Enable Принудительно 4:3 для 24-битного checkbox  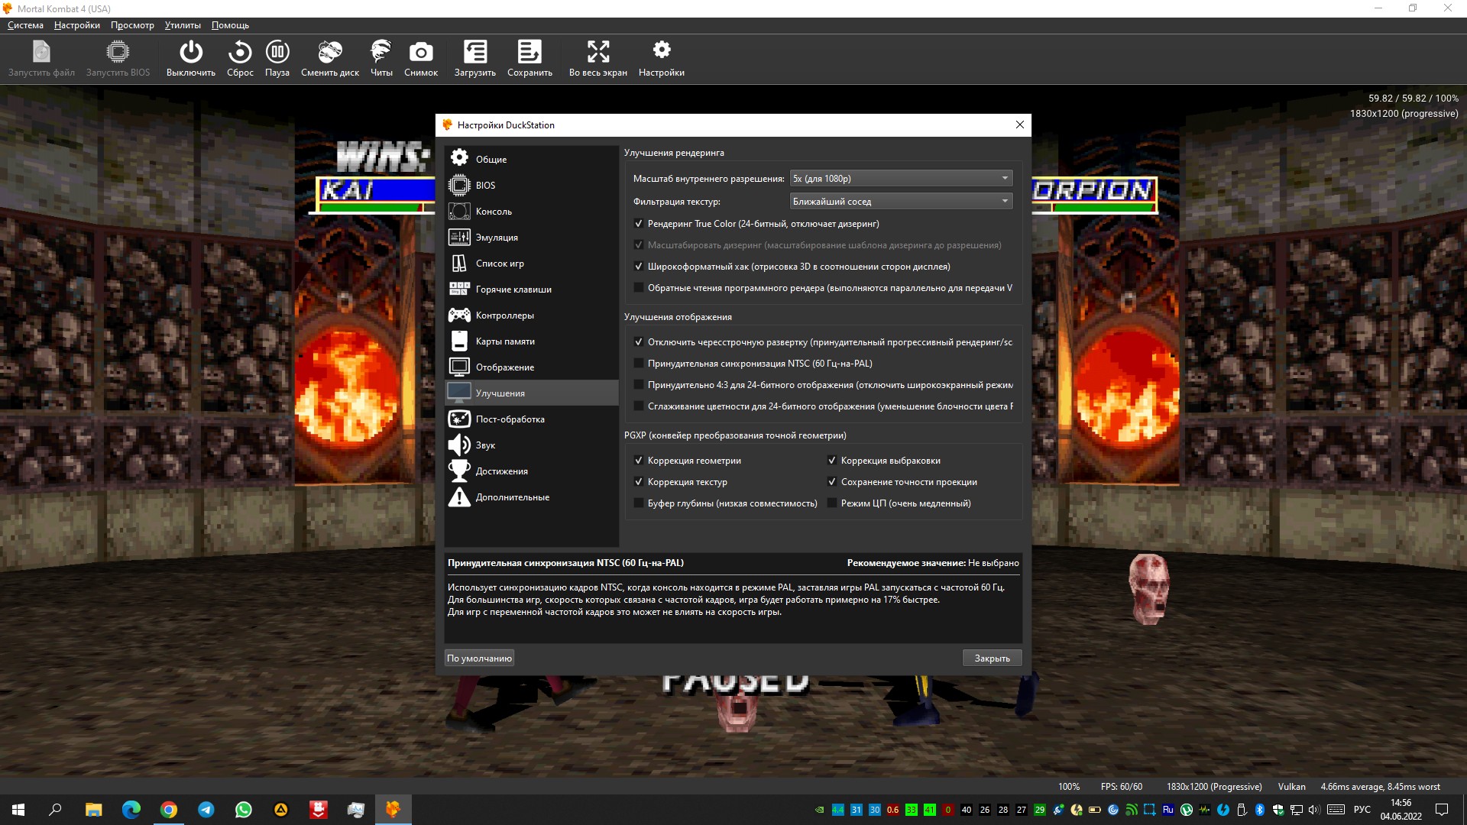point(639,385)
